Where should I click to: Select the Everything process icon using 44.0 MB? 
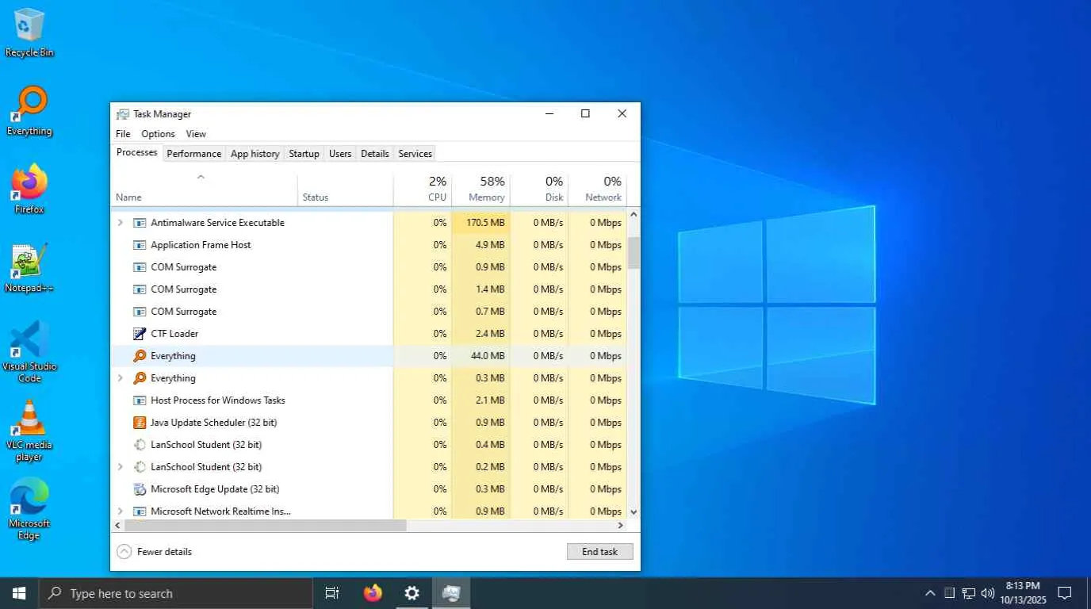click(140, 356)
